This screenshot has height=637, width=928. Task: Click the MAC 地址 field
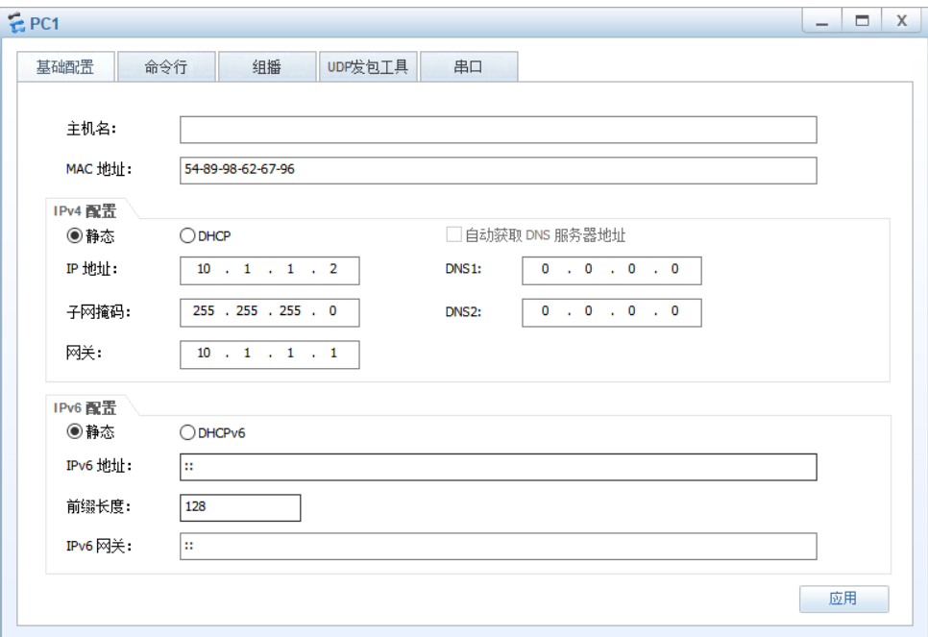click(x=499, y=170)
